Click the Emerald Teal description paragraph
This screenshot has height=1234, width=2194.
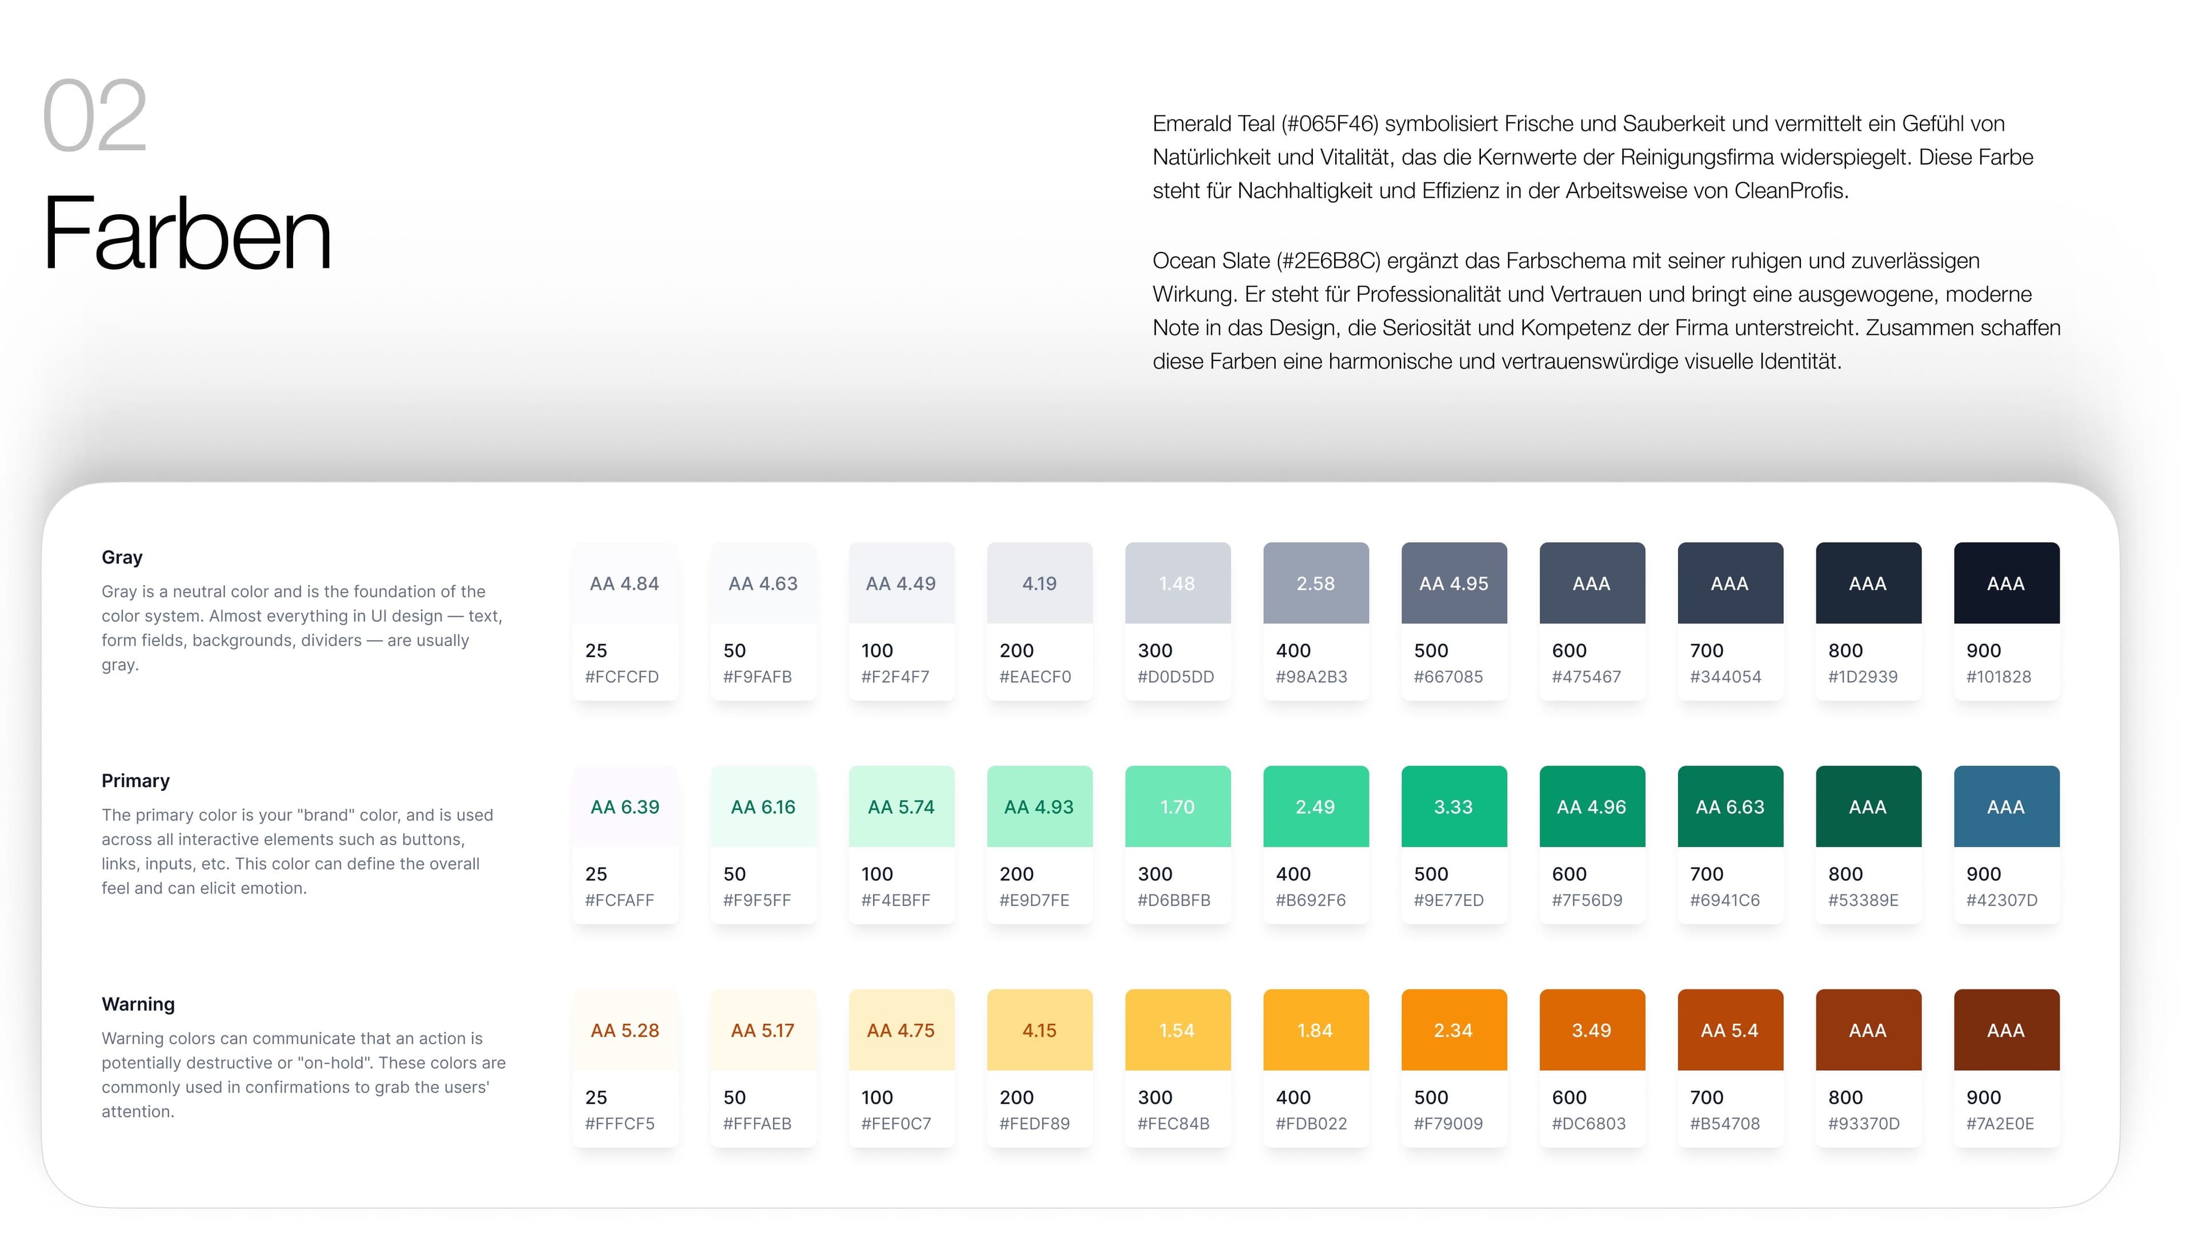pyautogui.click(x=1592, y=158)
